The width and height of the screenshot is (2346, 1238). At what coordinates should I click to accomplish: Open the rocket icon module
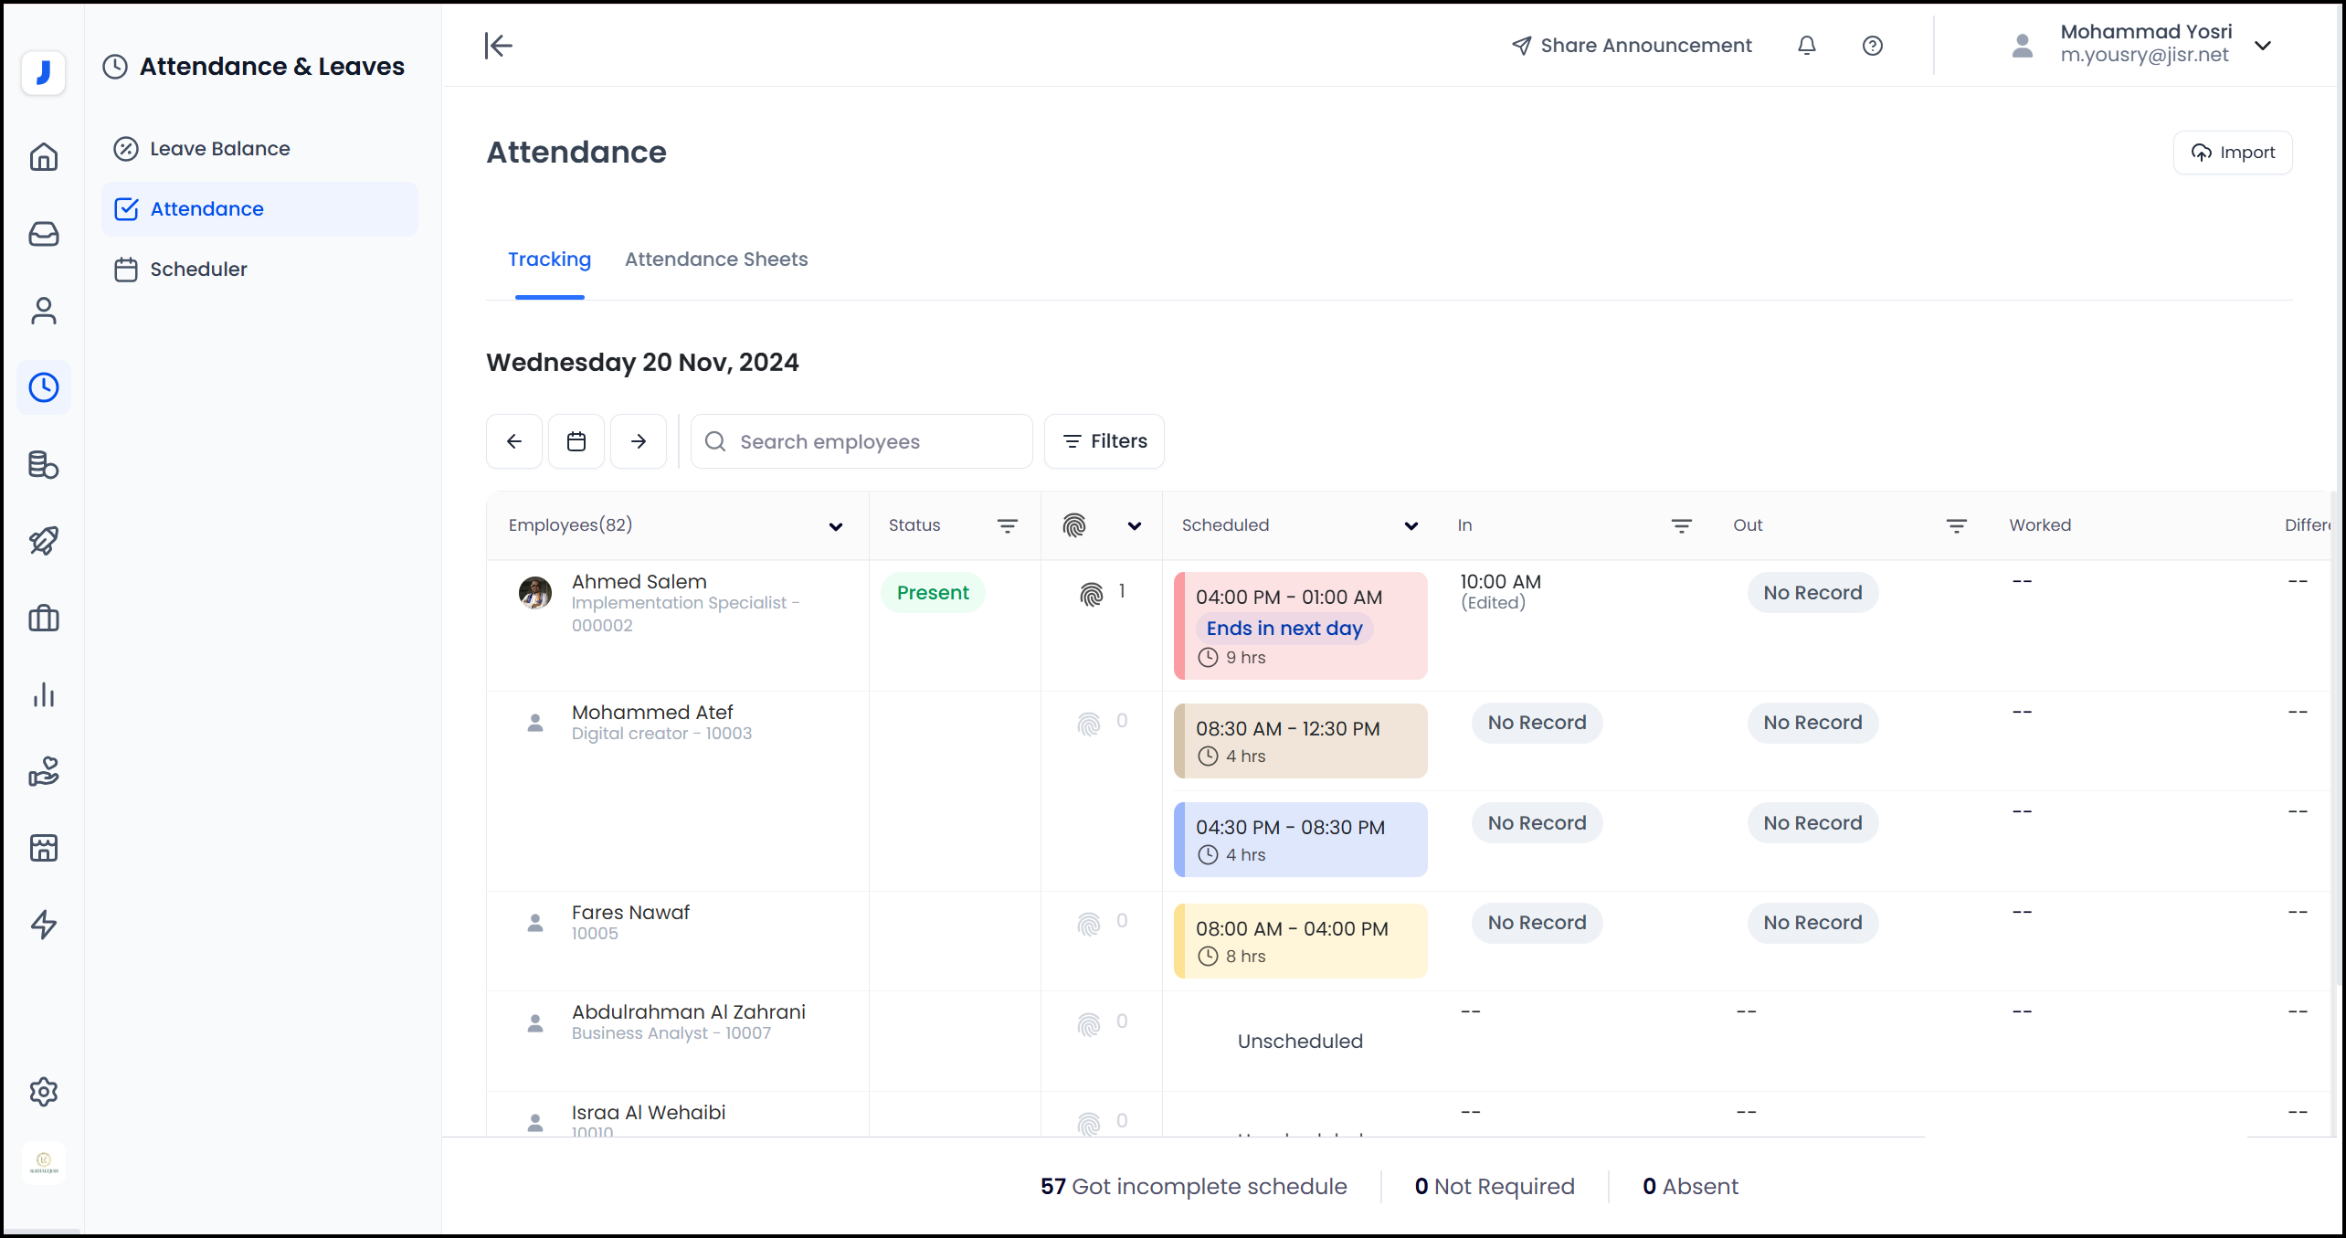(x=44, y=541)
